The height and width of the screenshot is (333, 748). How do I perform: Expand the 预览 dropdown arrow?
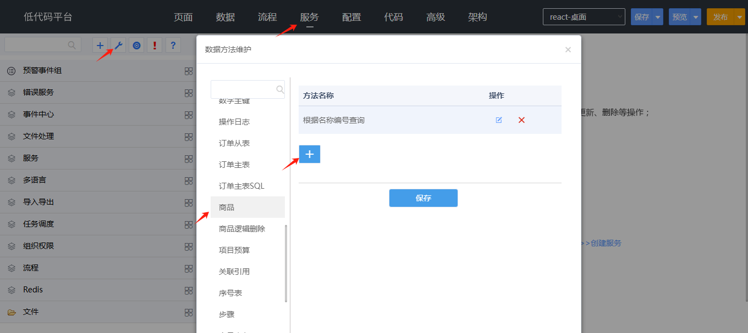(696, 17)
